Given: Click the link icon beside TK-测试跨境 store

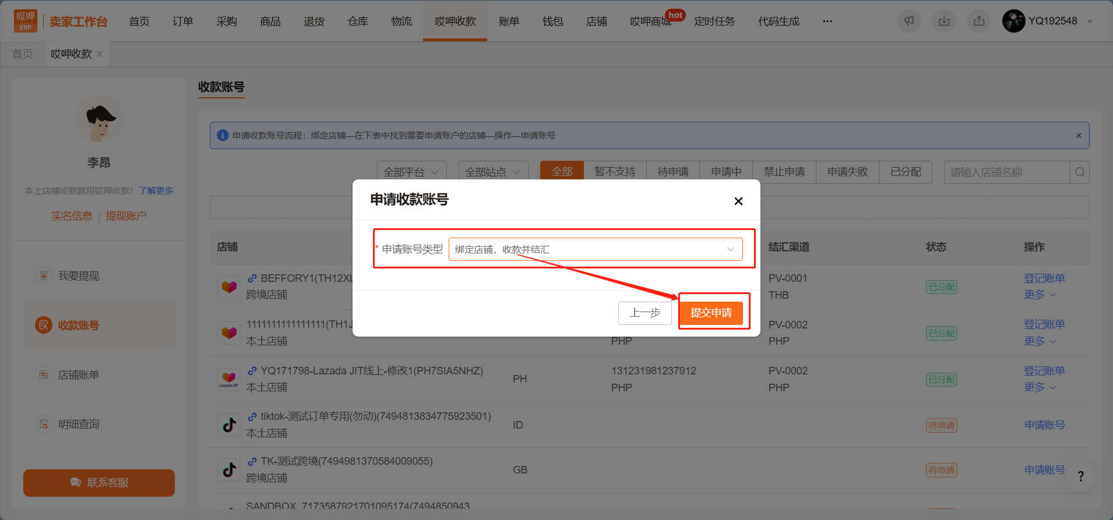Looking at the screenshot, I should 252,461.
